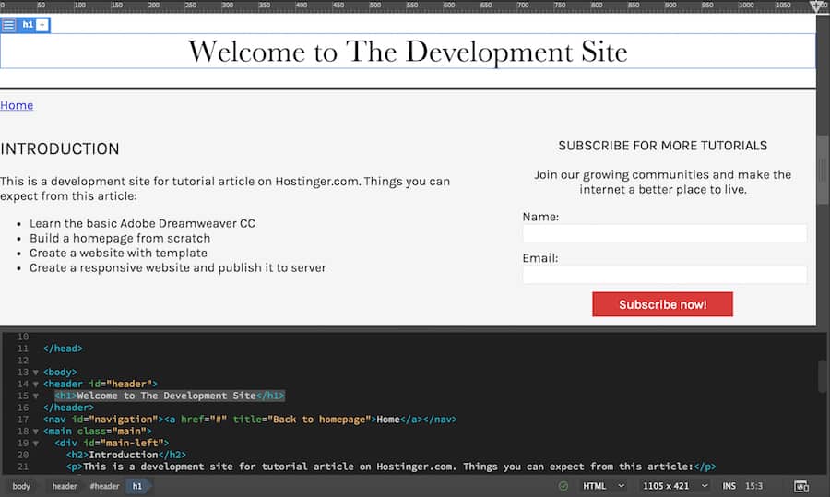Click into the Email input field

pos(664,275)
